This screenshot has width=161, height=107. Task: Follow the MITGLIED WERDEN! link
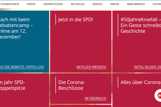91,67
